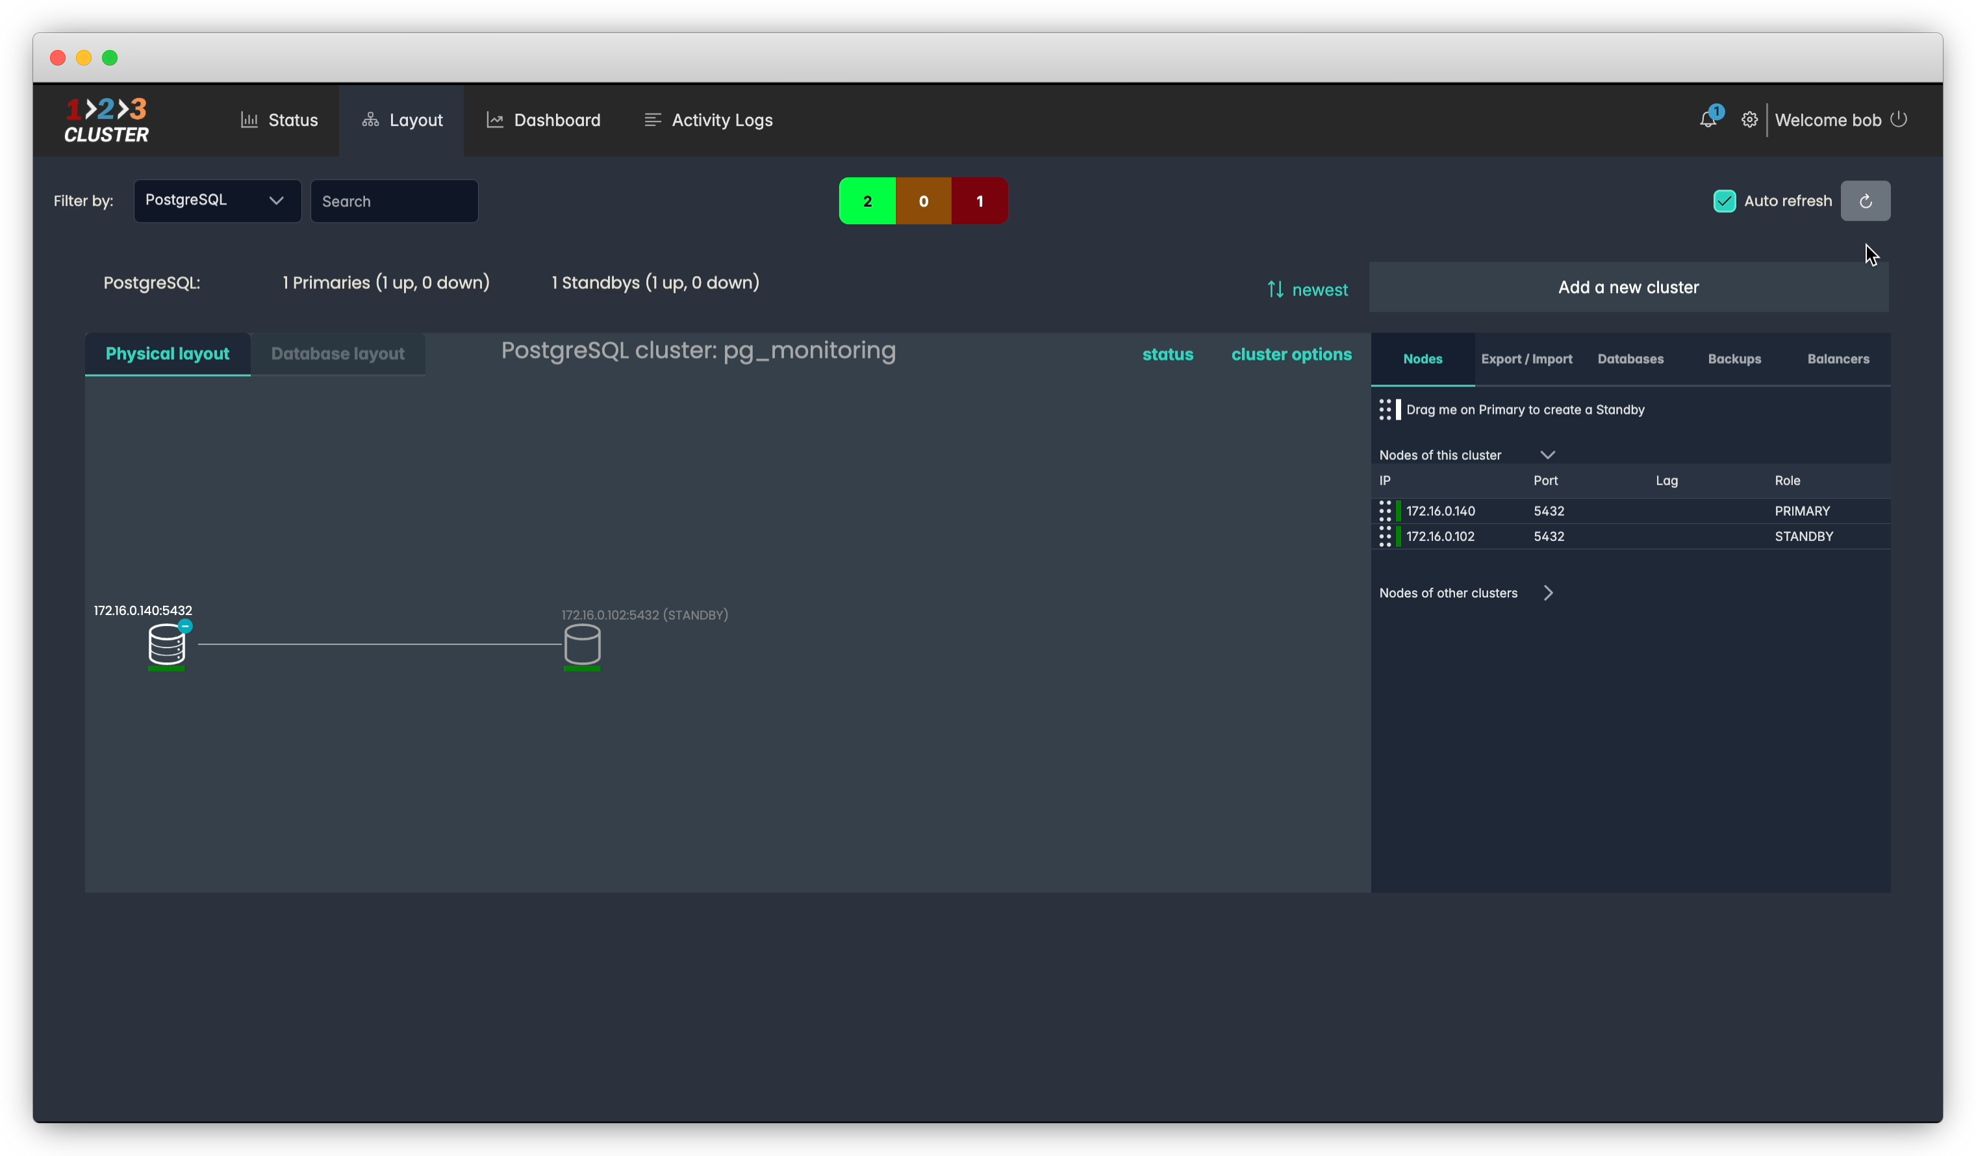Go to the Status page
The image size is (1976, 1156).
[x=279, y=120]
